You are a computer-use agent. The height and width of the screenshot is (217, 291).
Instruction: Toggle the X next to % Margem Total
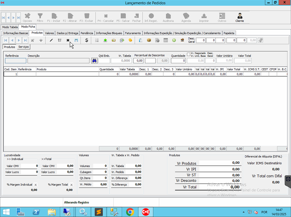tap(71, 185)
